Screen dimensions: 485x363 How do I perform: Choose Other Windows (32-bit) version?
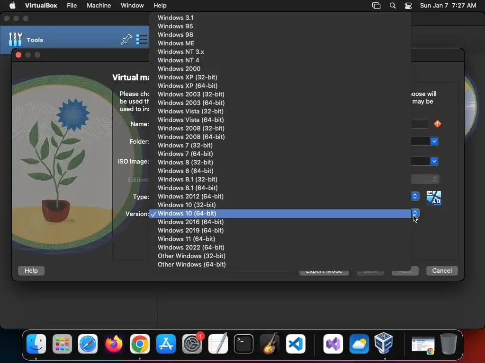(280, 256)
